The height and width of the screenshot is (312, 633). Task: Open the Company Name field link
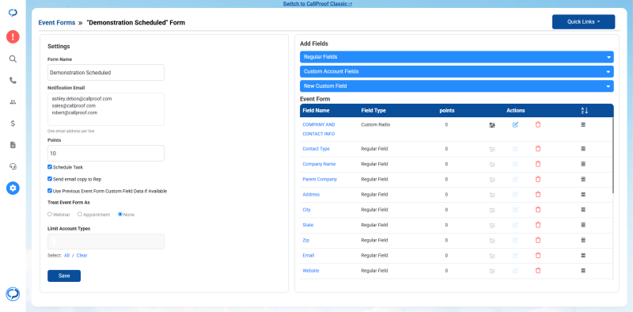319,164
